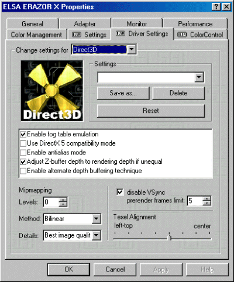
Task: Switch to the Monitor tab
Action: [x=137, y=24]
